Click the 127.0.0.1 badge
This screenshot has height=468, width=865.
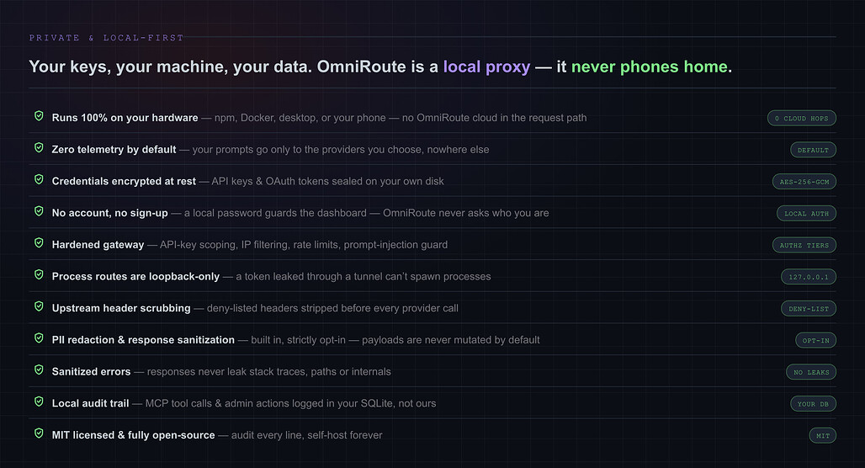click(x=809, y=277)
